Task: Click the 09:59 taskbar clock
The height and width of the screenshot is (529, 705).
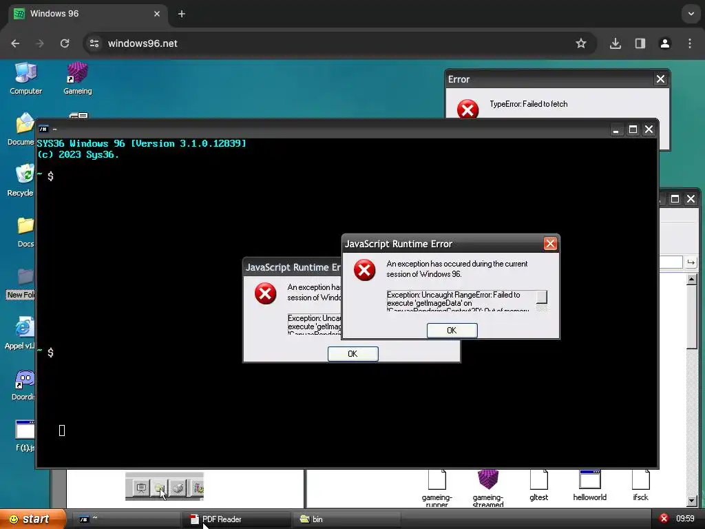Action: click(x=685, y=519)
